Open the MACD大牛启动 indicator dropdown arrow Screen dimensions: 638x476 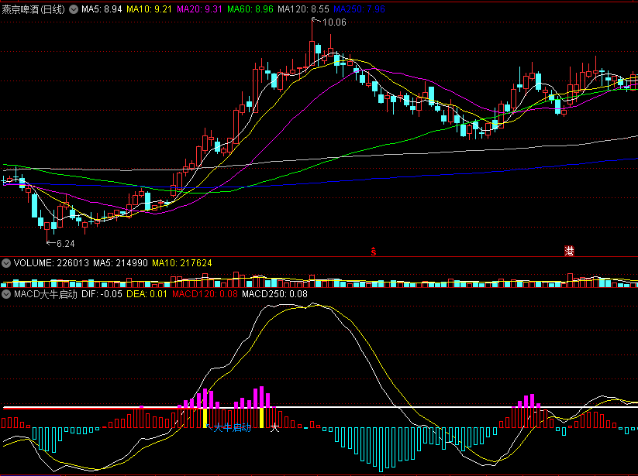click(x=5, y=294)
